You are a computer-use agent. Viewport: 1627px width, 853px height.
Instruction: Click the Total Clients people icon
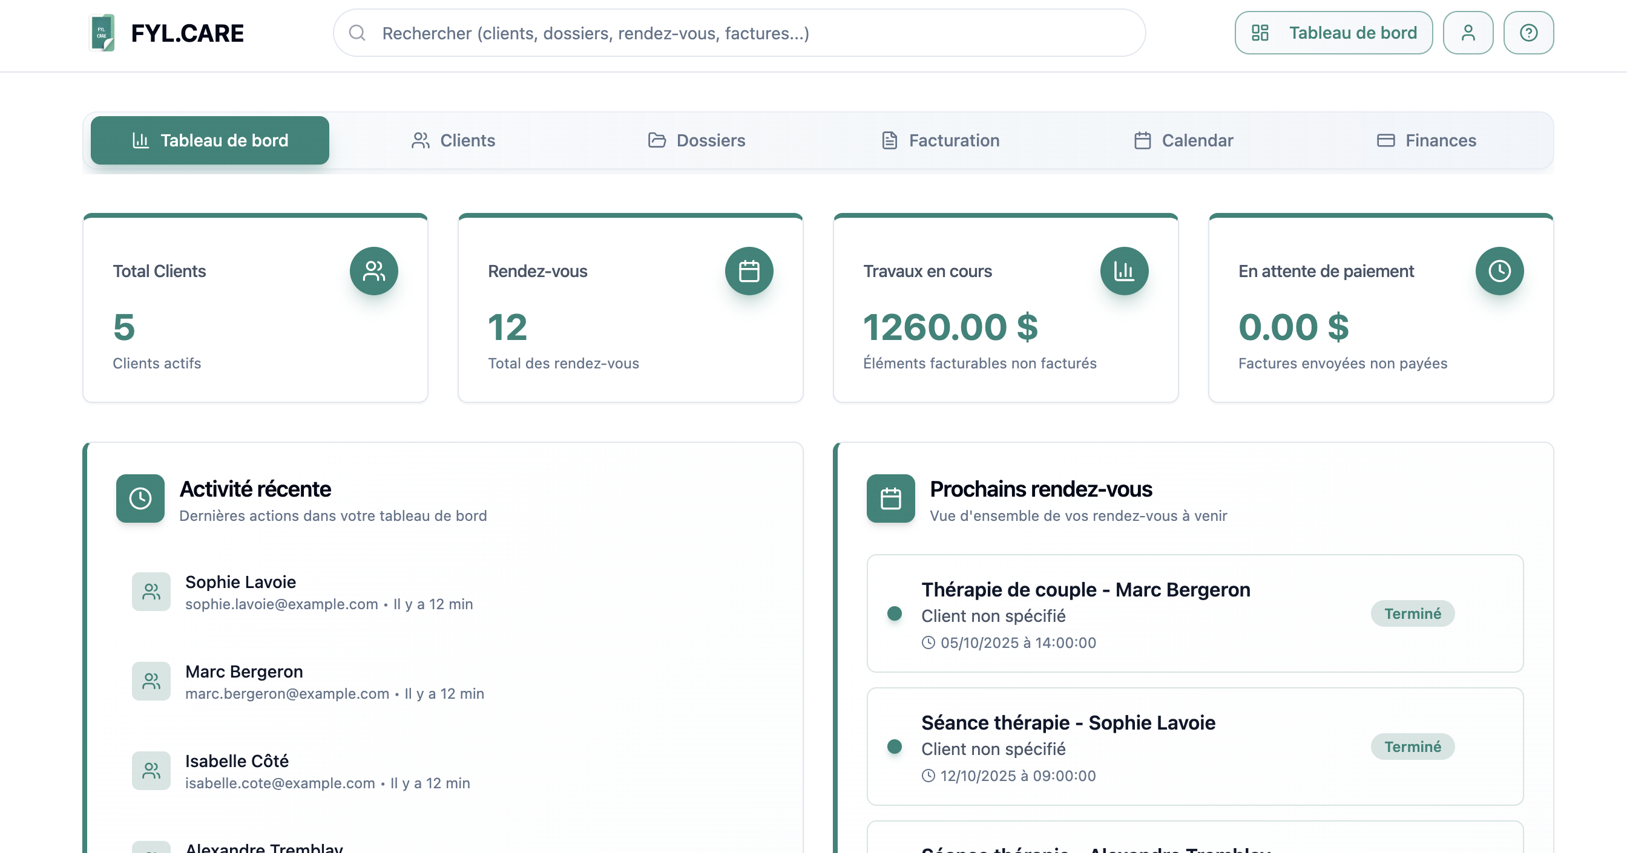tap(373, 271)
